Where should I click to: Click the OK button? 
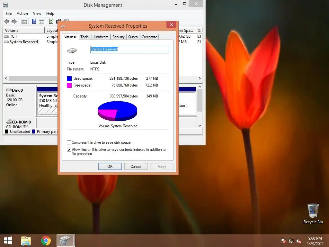tap(110, 167)
